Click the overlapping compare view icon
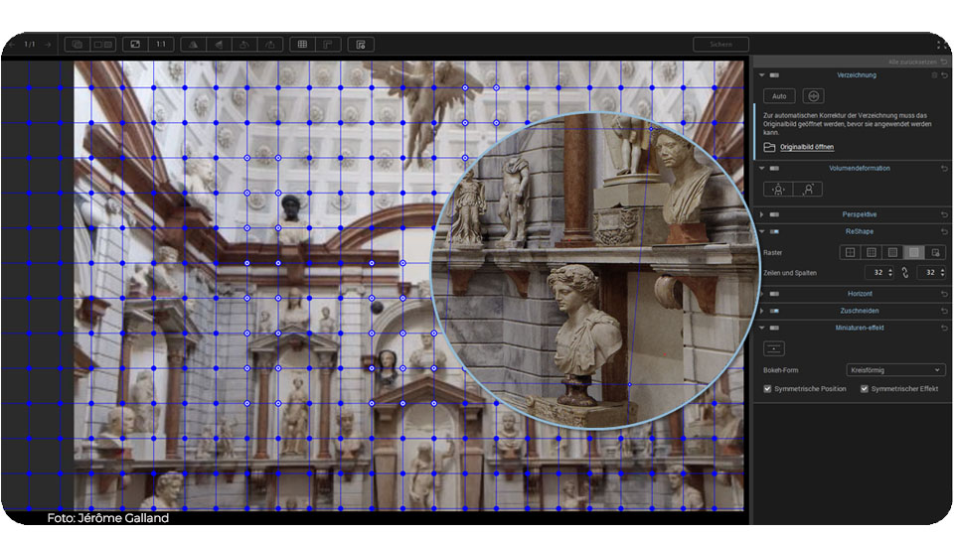Viewport: 954px width, 536px height. point(78,45)
